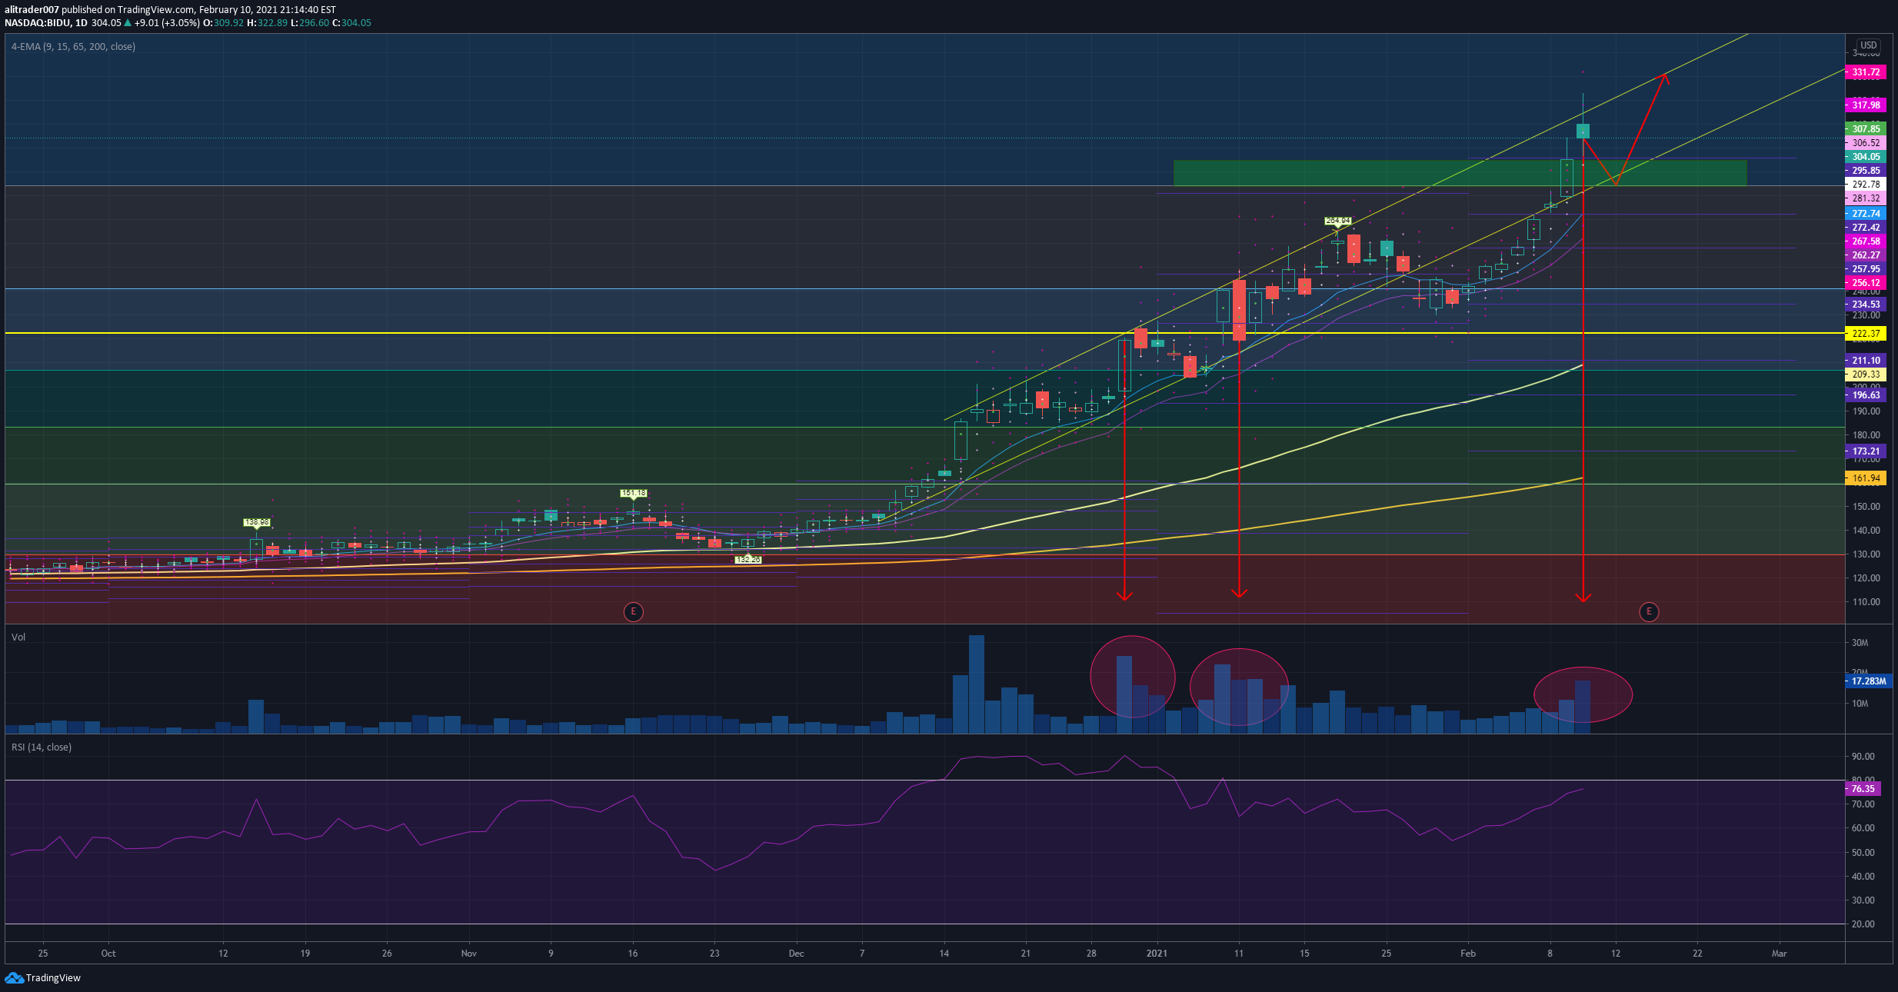Click the green 307.85 price label
The height and width of the screenshot is (992, 1898).
coord(1866,129)
